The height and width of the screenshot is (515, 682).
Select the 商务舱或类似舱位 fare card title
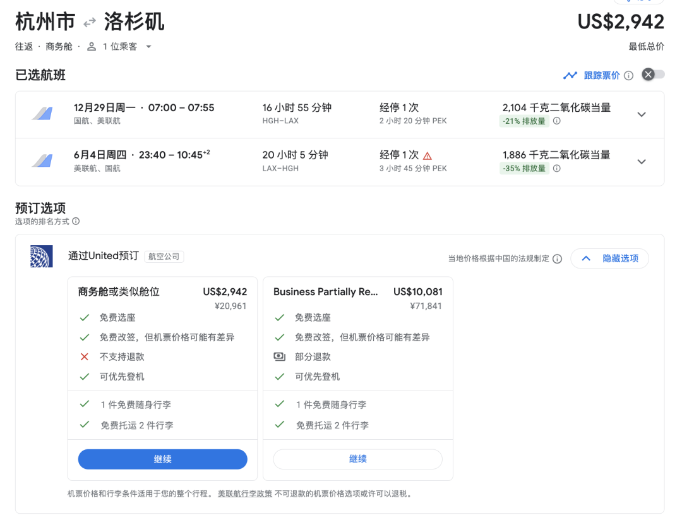pyautogui.click(x=119, y=292)
